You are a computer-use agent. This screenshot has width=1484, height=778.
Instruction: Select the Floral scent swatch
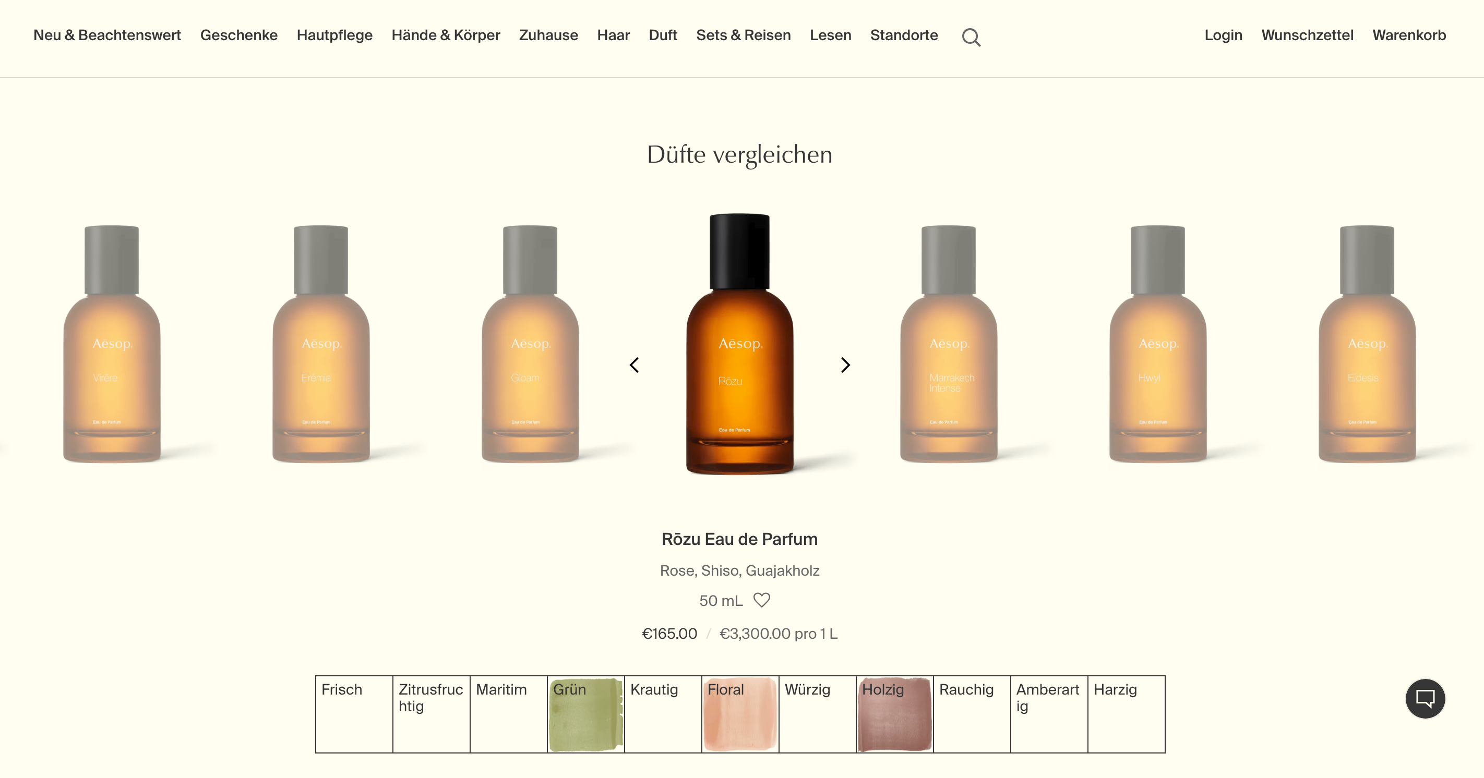point(740,714)
